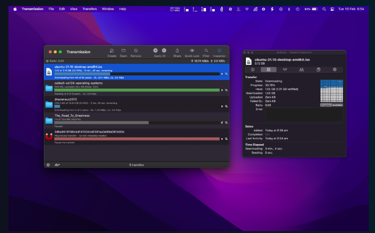375x233 pixels.
Task: Toggle the Inspector panel button
Action: [219, 50]
